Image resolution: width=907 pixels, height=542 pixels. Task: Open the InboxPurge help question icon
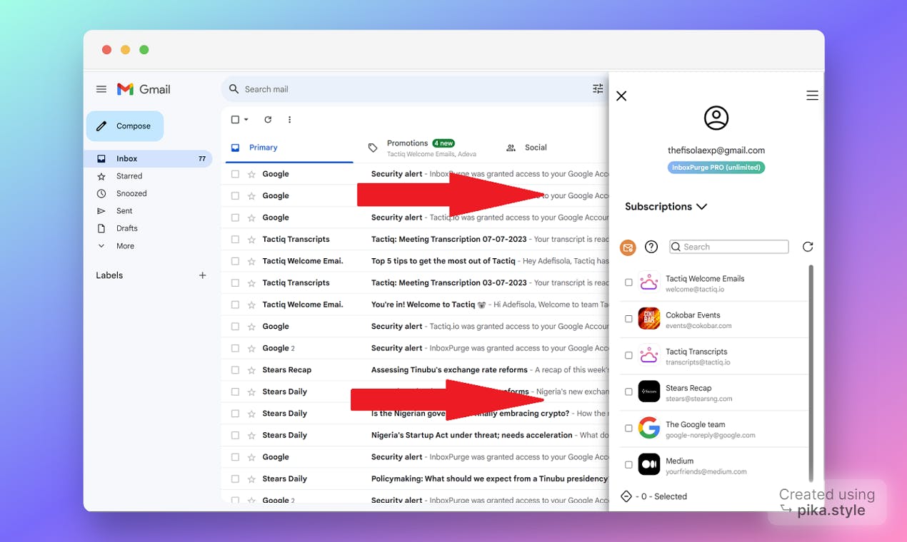pyautogui.click(x=651, y=247)
